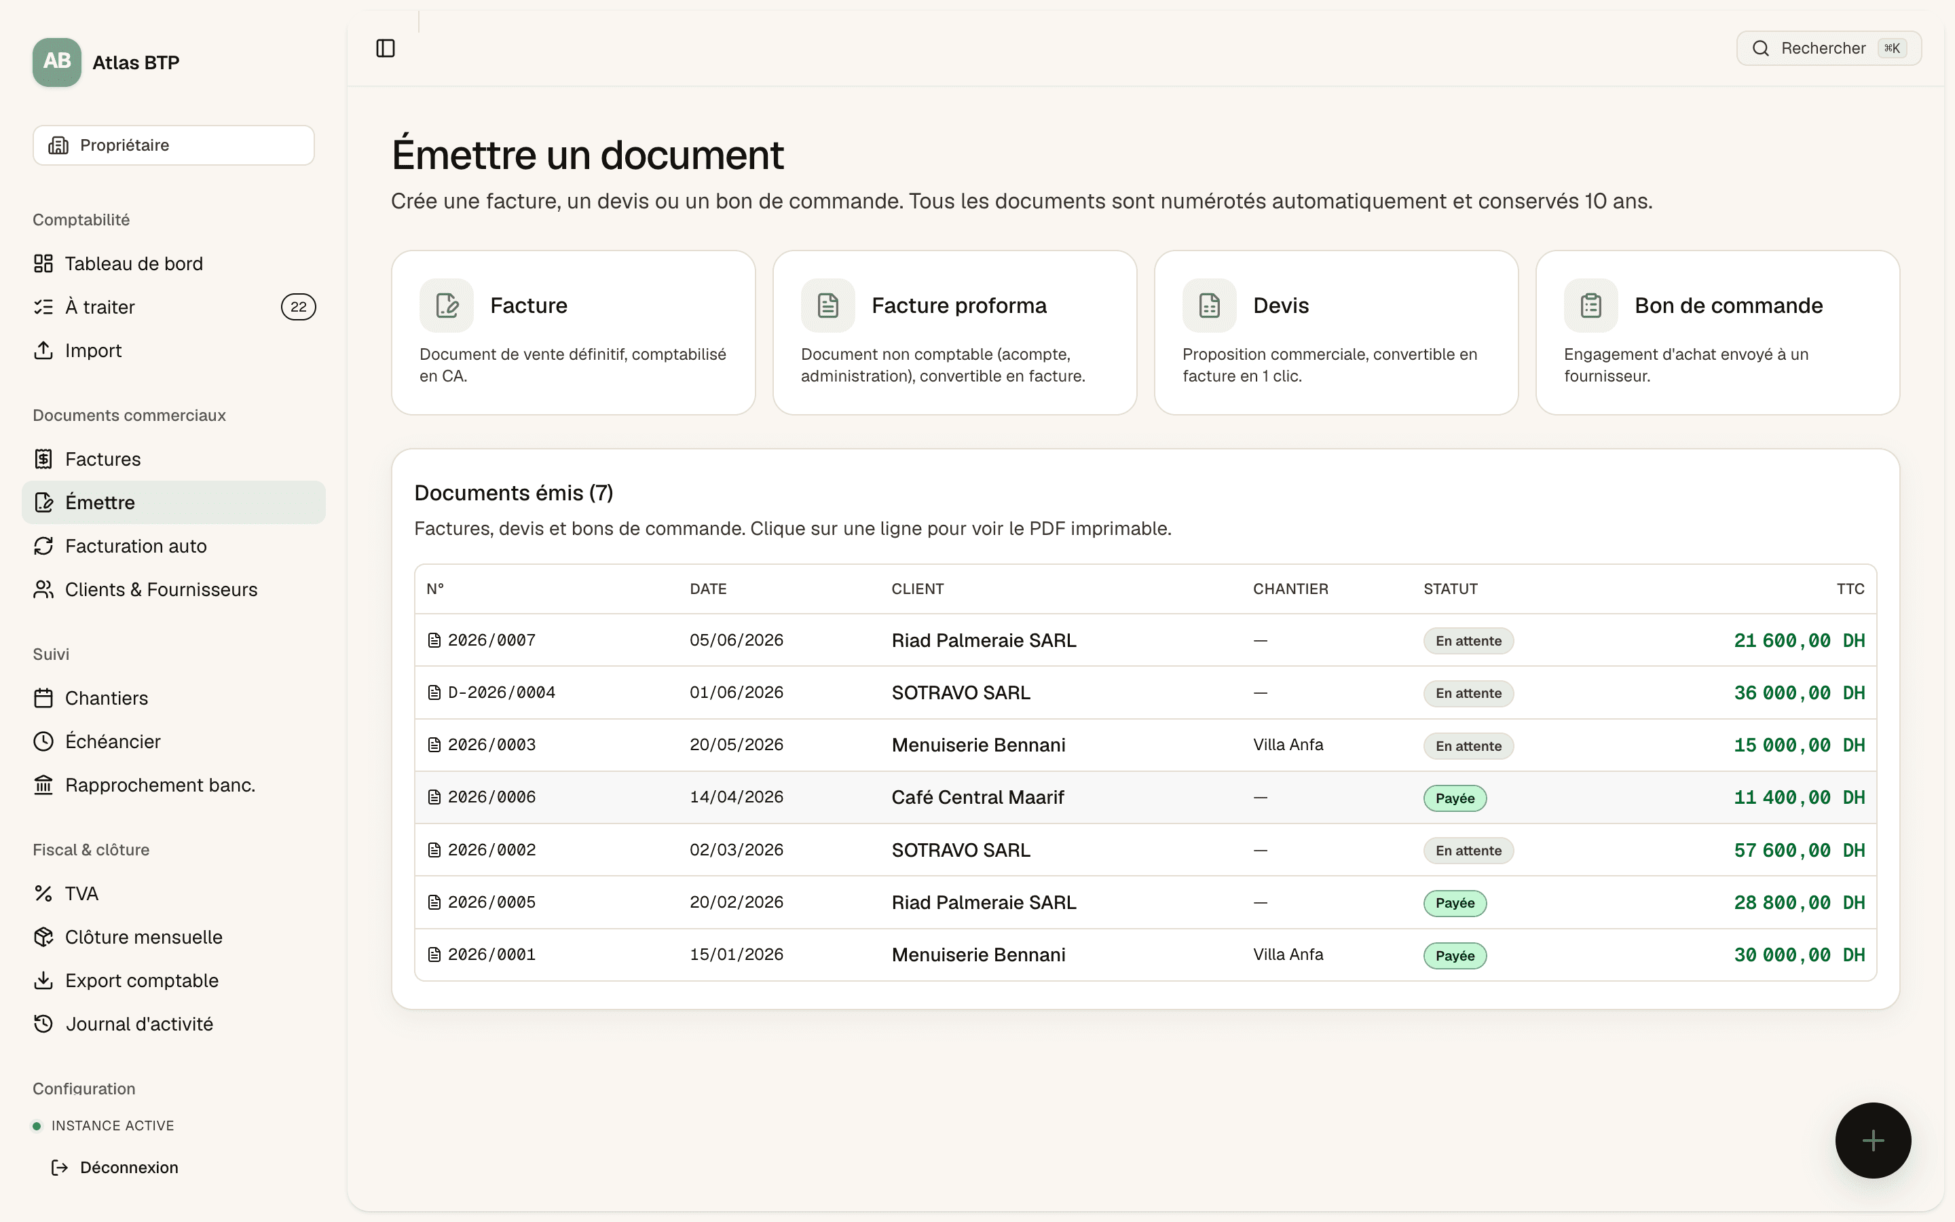Click the DATE column header
The width and height of the screenshot is (1955, 1222).
(x=708, y=589)
